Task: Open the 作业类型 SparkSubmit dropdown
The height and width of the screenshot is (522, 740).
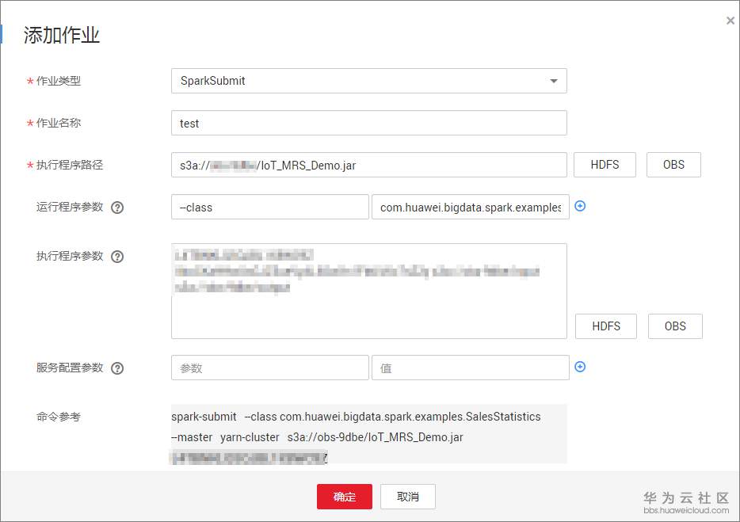Action: pyautogui.click(x=368, y=81)
